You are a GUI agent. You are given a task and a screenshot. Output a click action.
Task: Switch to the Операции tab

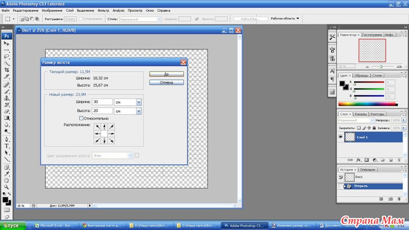tap(367, 170)
